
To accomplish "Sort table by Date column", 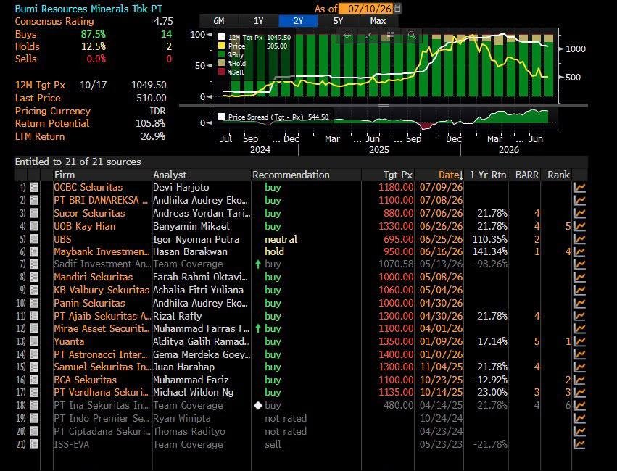I will (449, 175).
